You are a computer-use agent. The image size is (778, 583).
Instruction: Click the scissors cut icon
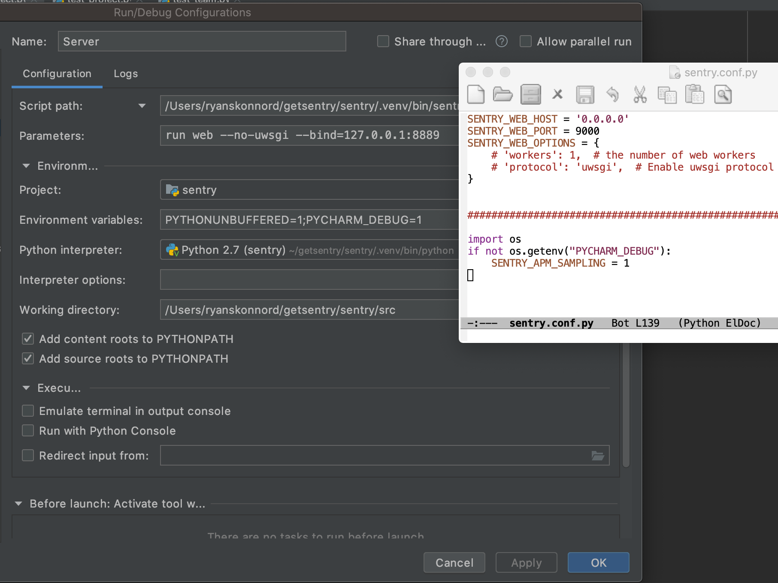(x=640, y=94)
